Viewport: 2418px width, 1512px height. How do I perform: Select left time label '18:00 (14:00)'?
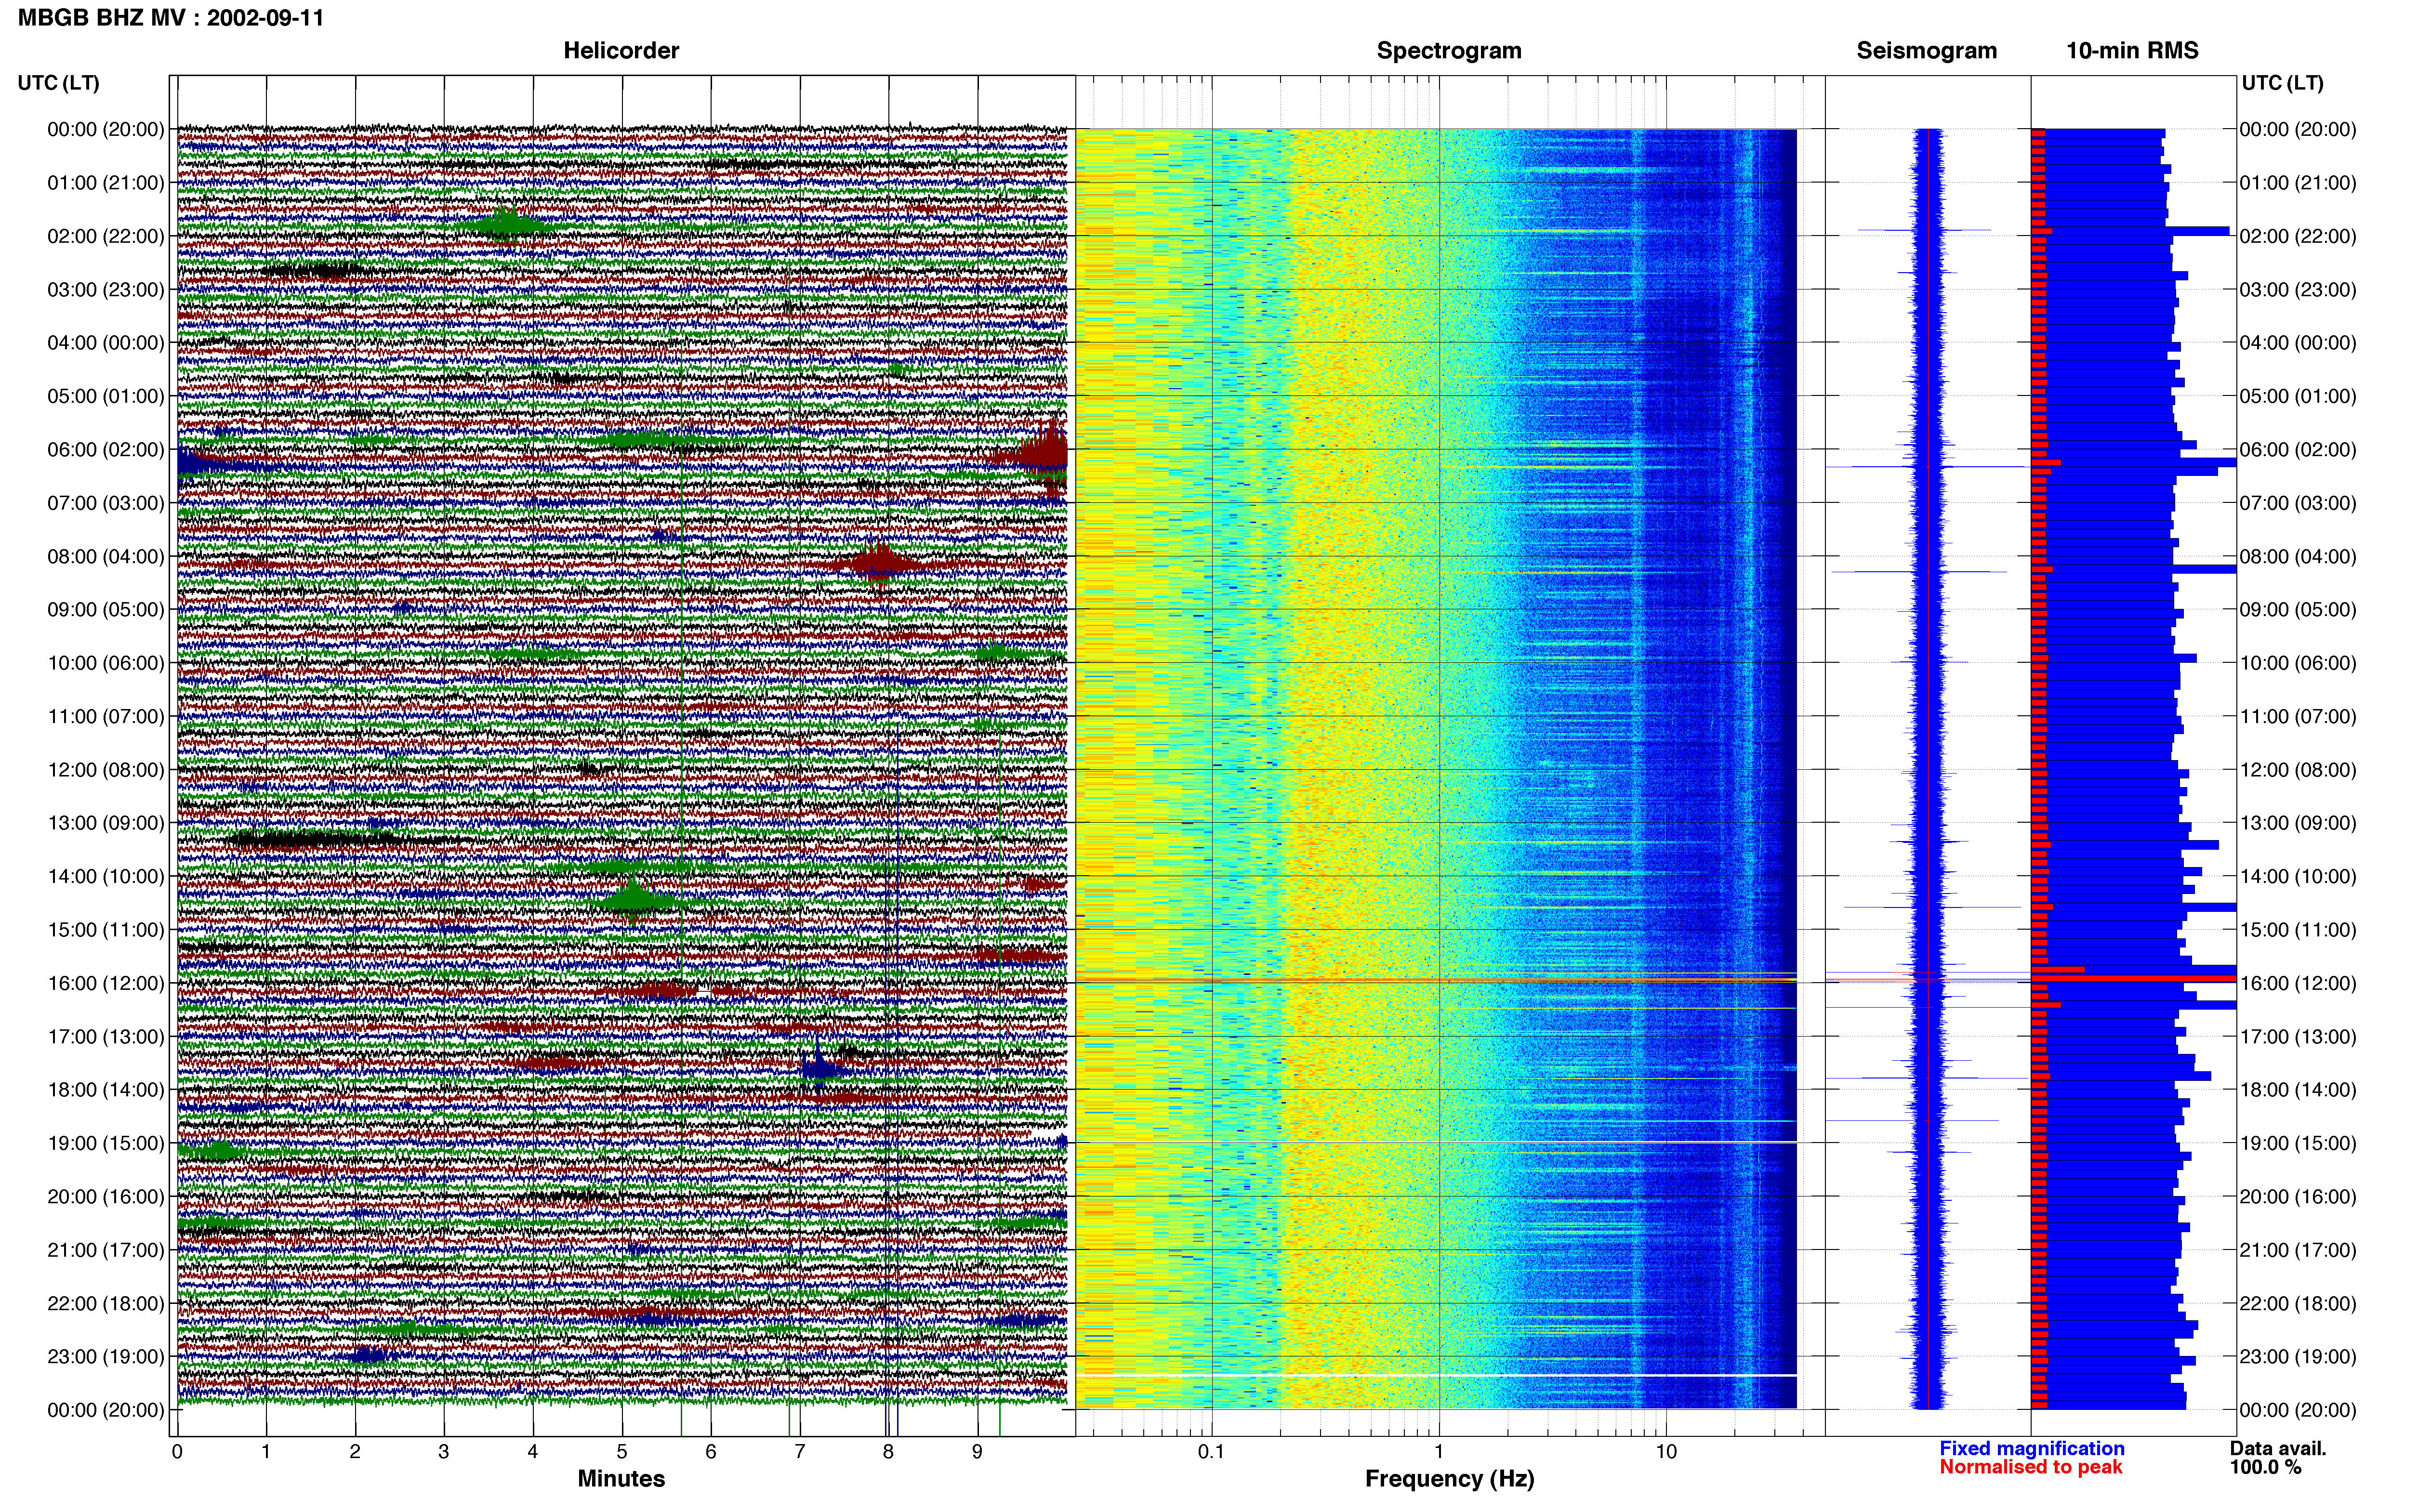[106, 1090]
